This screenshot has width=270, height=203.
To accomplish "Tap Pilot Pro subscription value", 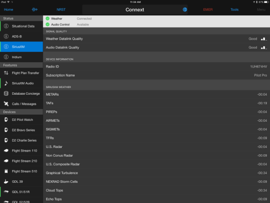I will pos(261,75).
